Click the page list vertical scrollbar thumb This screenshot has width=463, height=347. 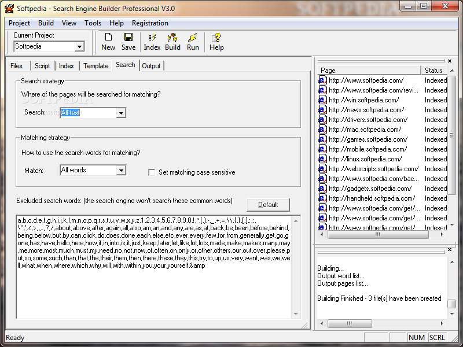[x=451, y=135]
